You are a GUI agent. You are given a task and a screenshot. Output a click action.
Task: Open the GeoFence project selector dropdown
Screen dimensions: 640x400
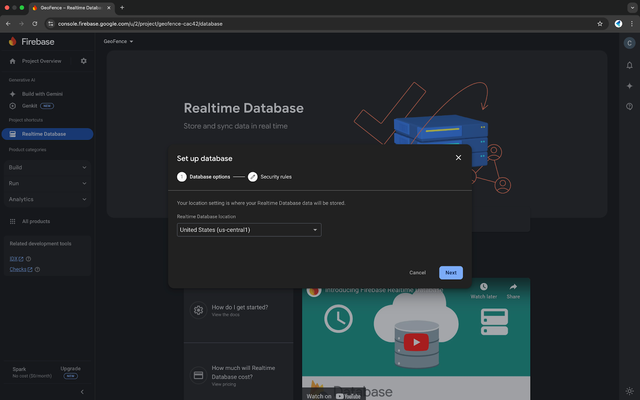point(118,42)
